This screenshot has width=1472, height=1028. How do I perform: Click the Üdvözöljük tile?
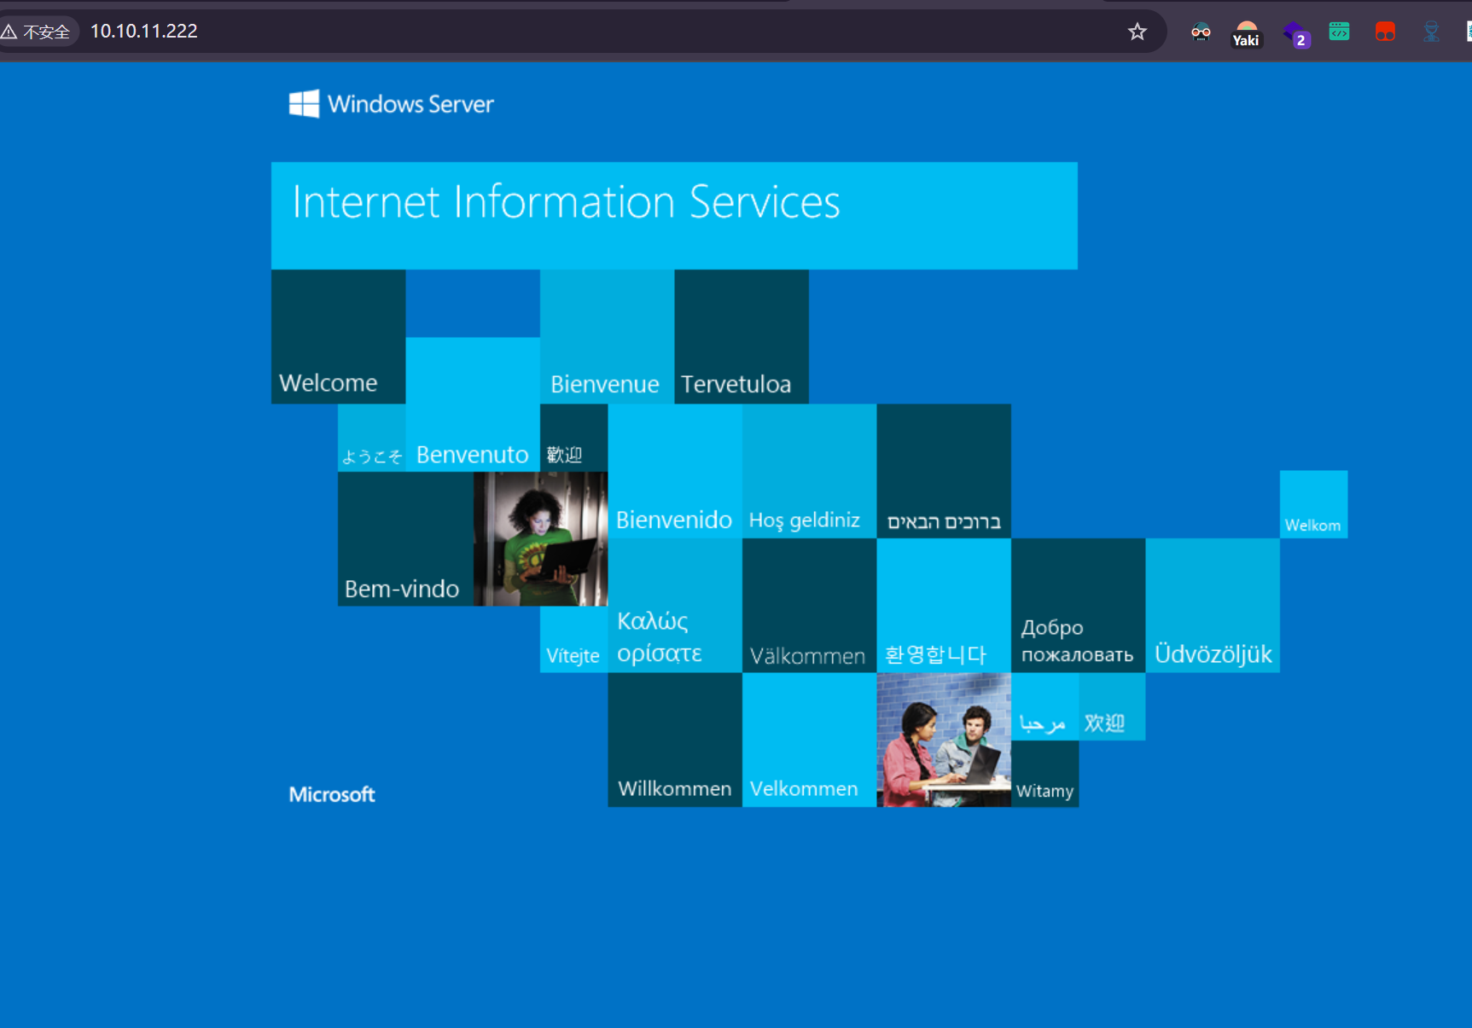click(x=1212, y=605)
